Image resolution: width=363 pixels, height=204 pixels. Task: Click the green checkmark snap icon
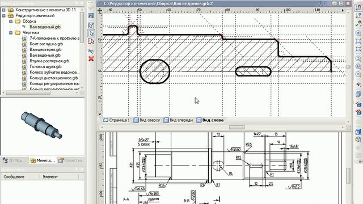click(358, 23)
